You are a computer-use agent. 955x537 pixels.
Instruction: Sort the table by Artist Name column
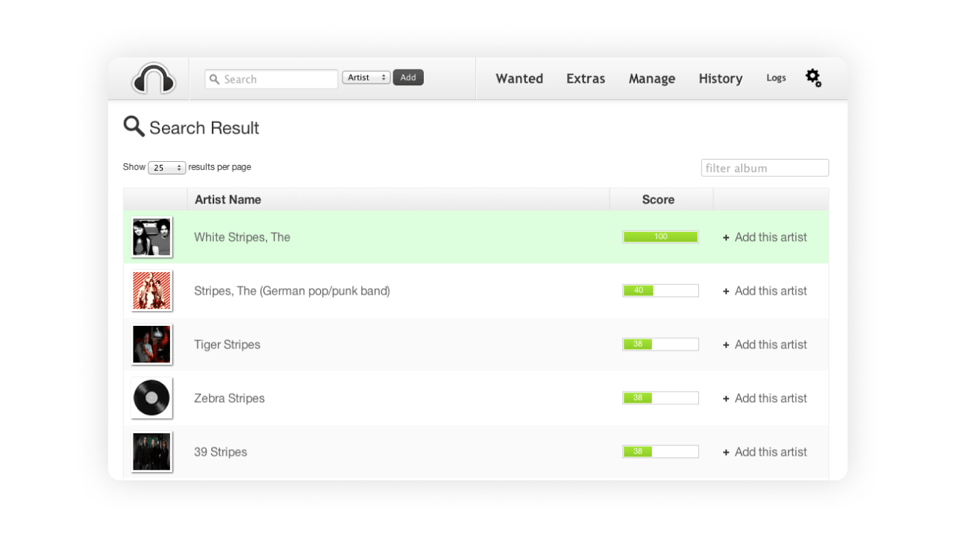(x=228, y=199)
